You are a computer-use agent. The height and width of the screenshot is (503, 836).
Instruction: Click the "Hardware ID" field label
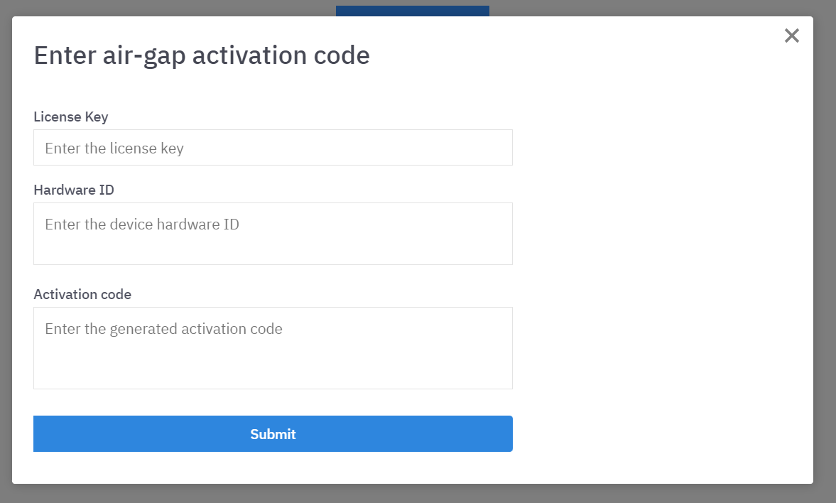point(74,190)
